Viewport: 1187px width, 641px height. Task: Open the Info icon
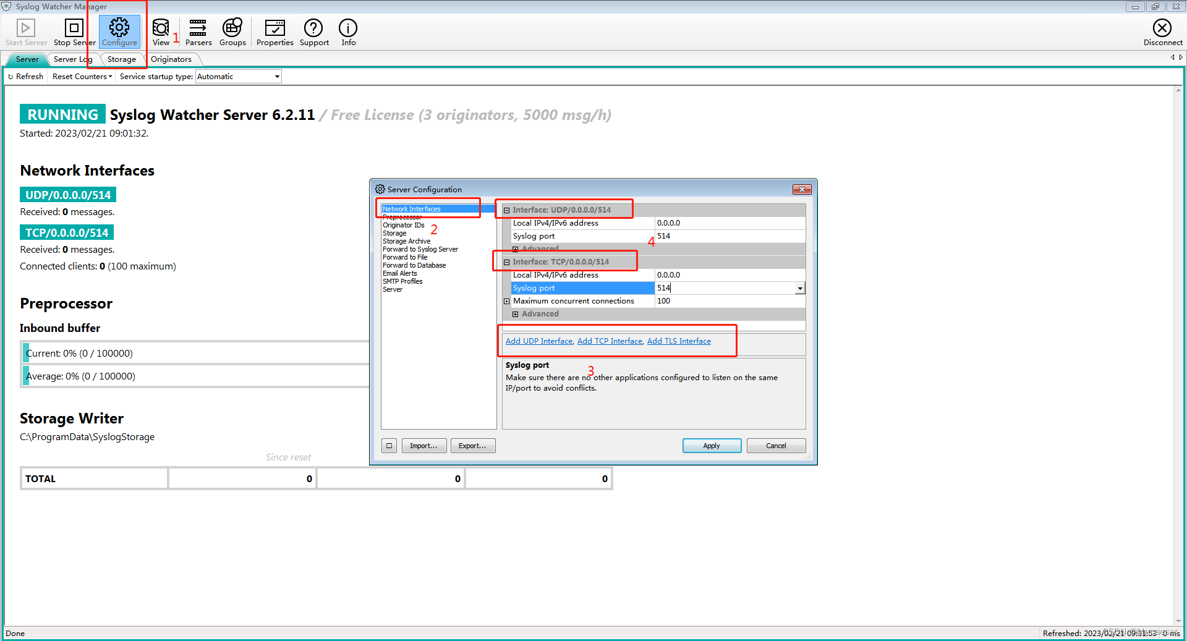point(348,28)
